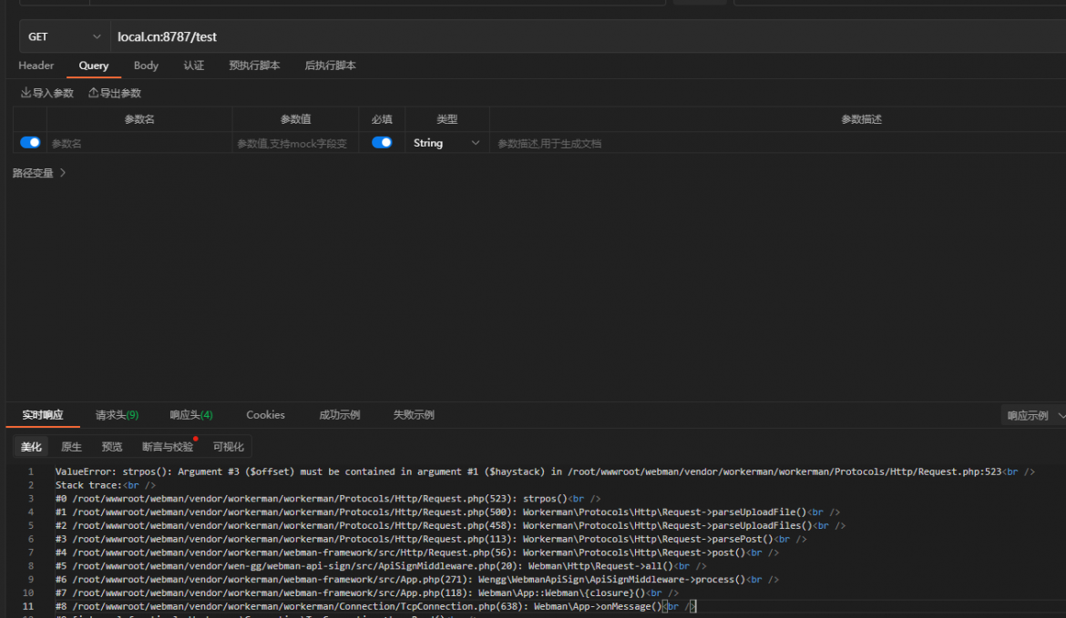The image size is (1066, 618).
Task: Open the GET request method dropdown
Action: click(65, 36)
